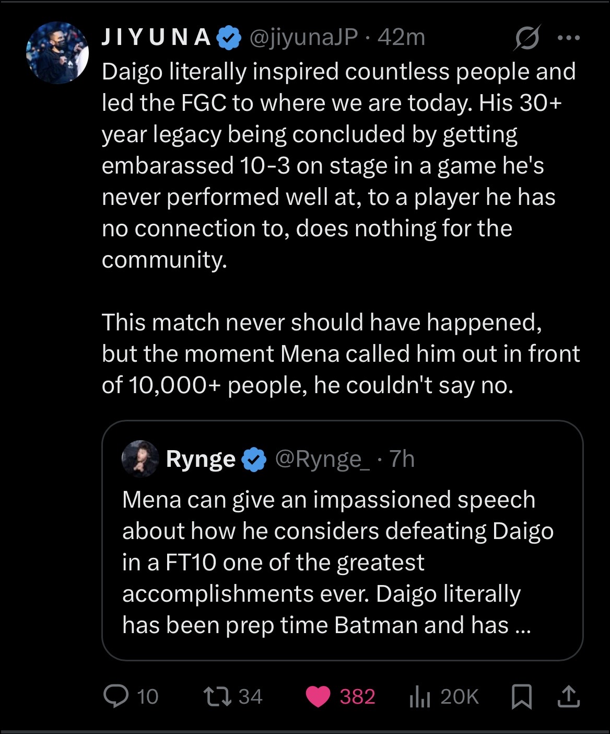Click the Grok slashed-circle icon
This screenshot has width=610, height=734.
[527, 38]
